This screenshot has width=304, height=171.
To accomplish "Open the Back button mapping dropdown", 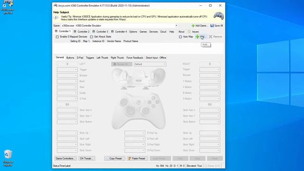I will point(67,81).
